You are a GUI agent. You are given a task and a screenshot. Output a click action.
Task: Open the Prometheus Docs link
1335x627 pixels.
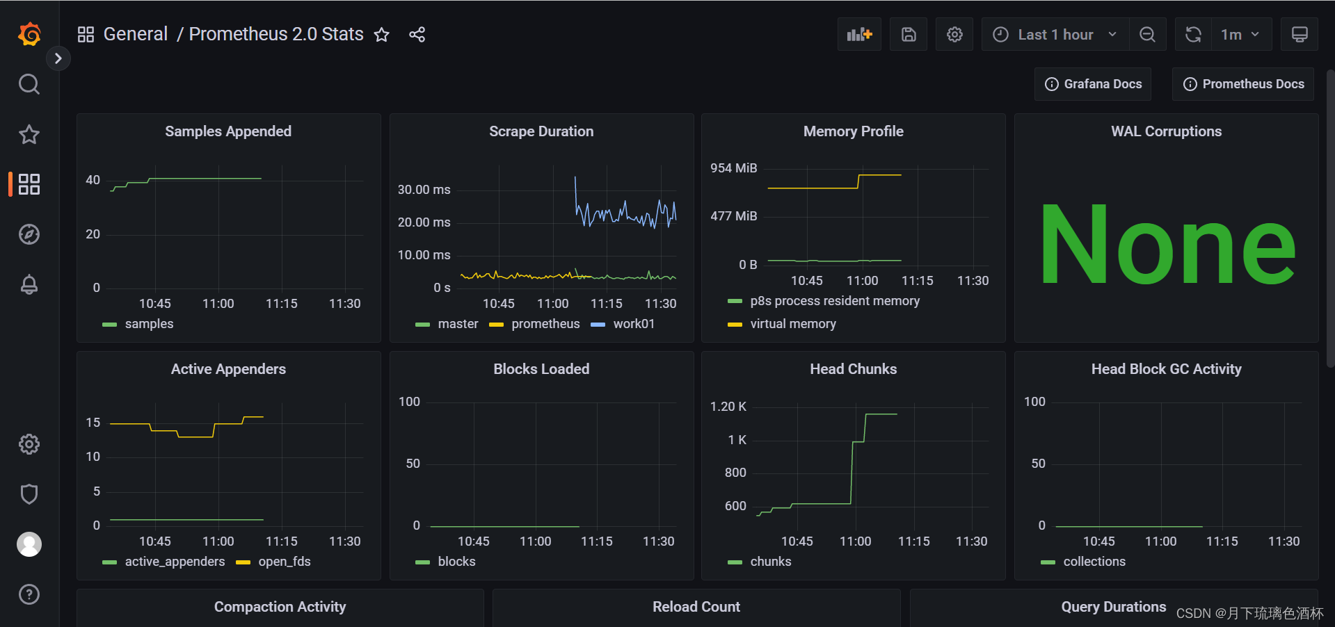click(x=1243, y=84)
